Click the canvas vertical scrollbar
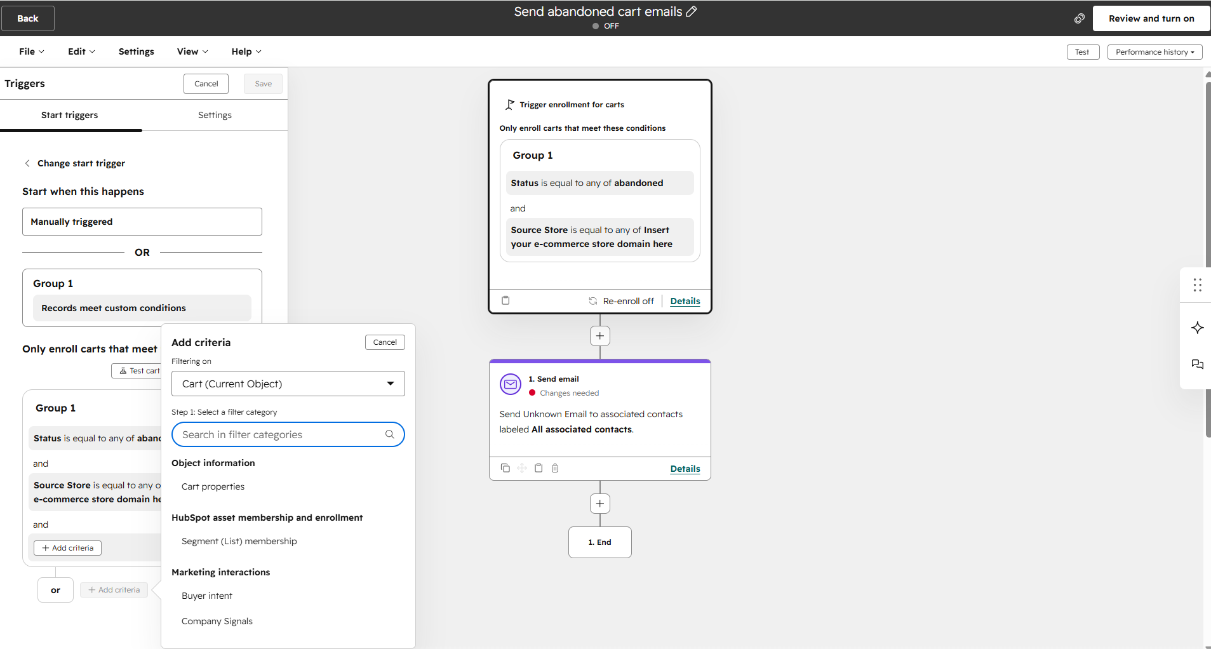1211x649 pixels. click(1207, 260)
